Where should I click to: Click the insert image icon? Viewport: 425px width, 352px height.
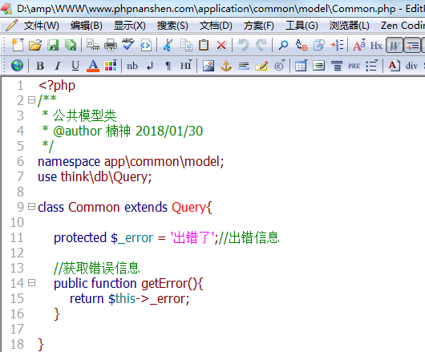coord(208,66)
